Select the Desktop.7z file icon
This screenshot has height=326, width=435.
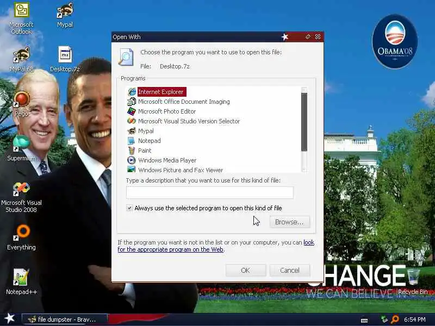click(x=65, y=59)
